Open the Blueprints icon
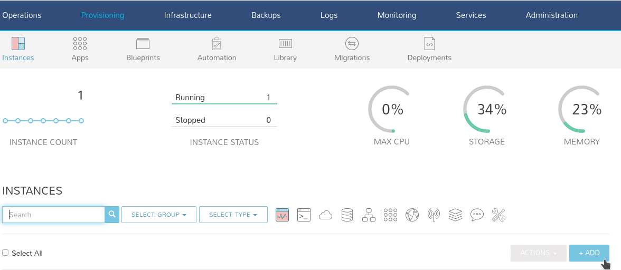Viewport: 621px width, 270px height. [x=143, y=43]
